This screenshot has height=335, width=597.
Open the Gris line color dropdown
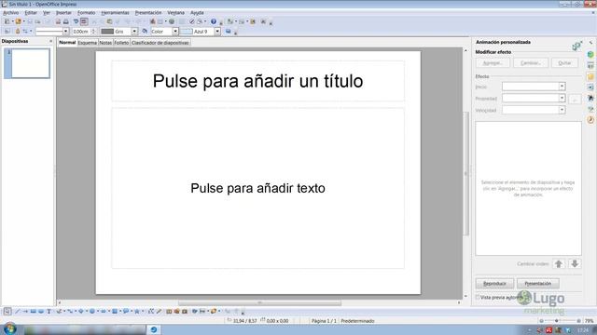click(134, 31)
